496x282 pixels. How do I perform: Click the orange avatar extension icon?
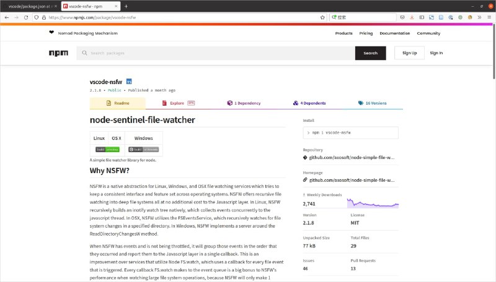(470, 17)
